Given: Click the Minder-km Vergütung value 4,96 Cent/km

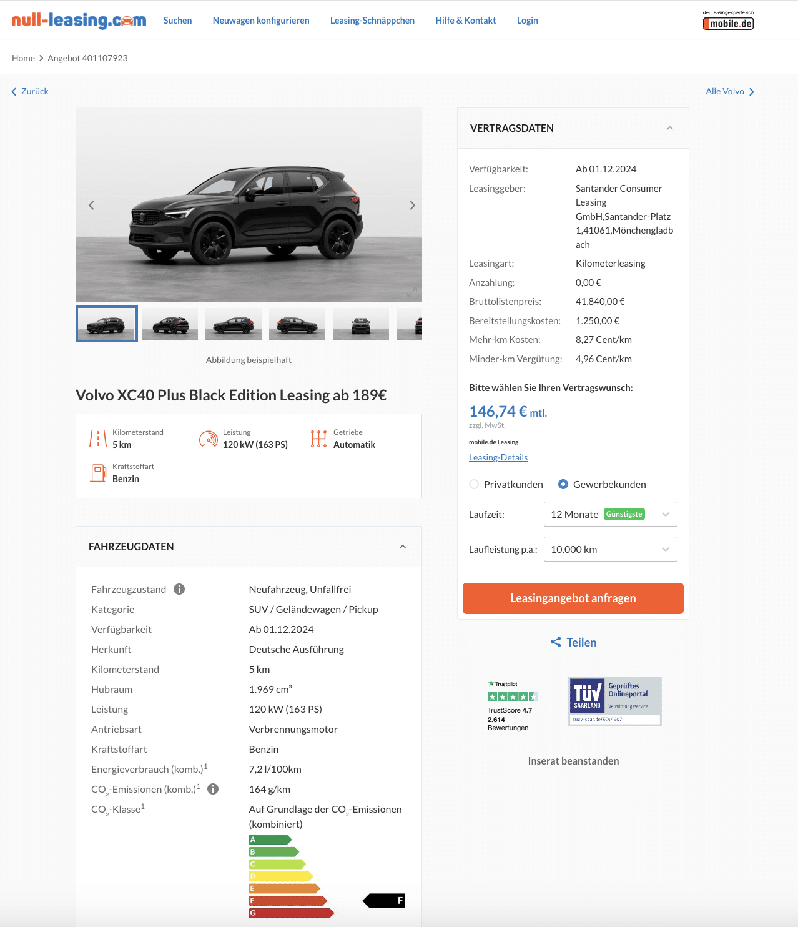Looking at the screenshot, I should pos(604,359).
